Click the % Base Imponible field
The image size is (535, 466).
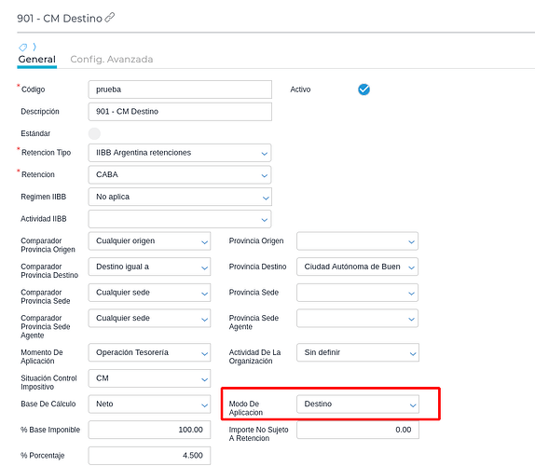[149, 430]
